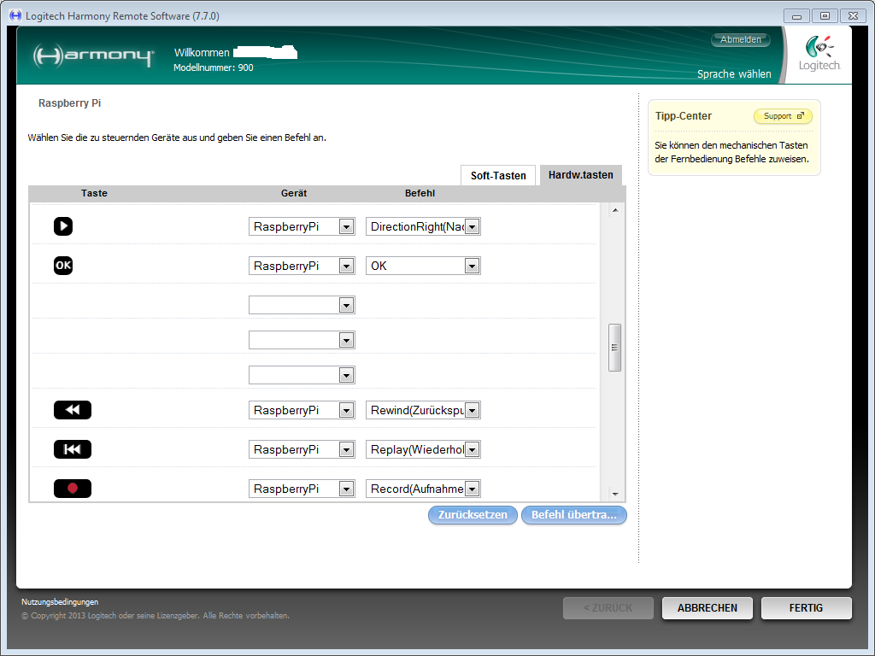Click the list scrollbar thumb
The height and width of the screenshot is (656, 875).
(614, 348)
